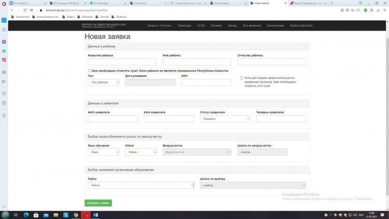Open the 'Школа по микроучастку' dropdown
The image size is (389, 219).
(x=262, y=152)
